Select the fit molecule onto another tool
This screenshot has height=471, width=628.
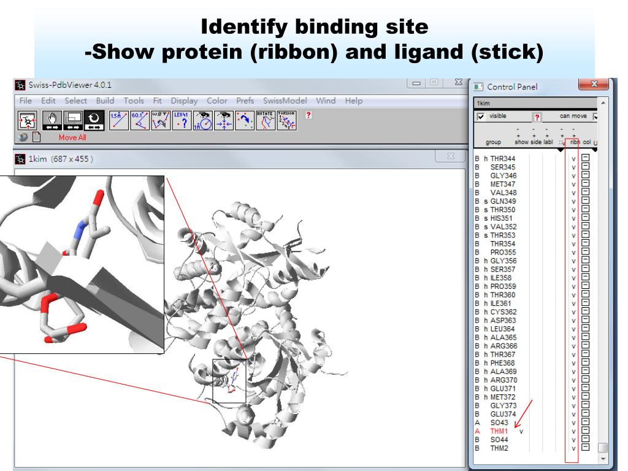[x=245, y=120]
